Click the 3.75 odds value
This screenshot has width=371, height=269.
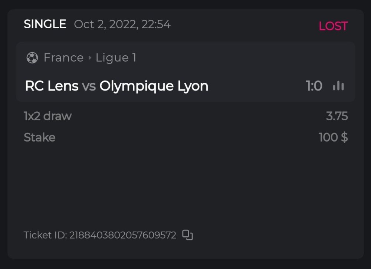(x=336, y=116)
